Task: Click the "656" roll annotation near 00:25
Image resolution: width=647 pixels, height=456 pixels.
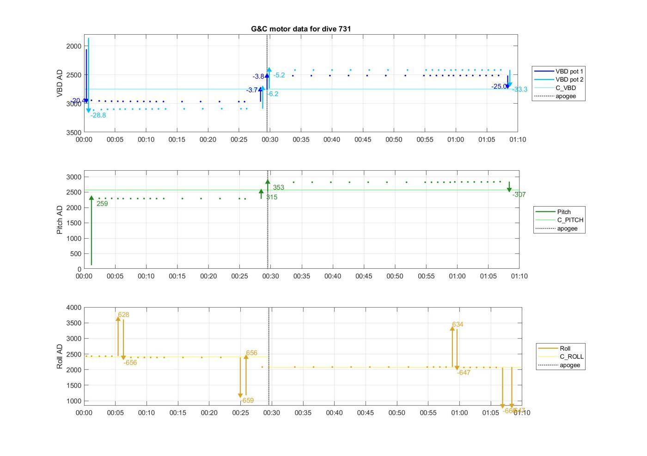Action: (251, 353)
